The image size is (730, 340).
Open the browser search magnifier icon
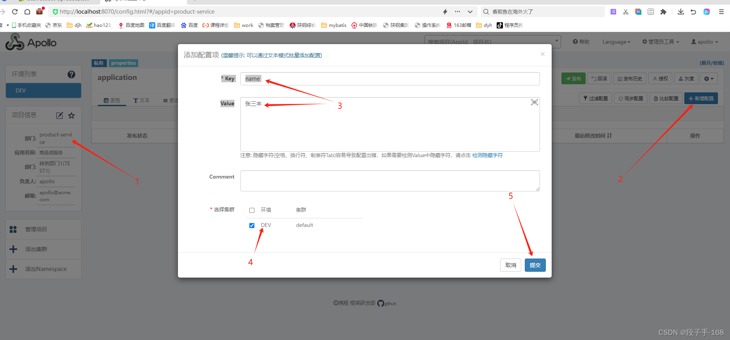click(x=486, y=12)
